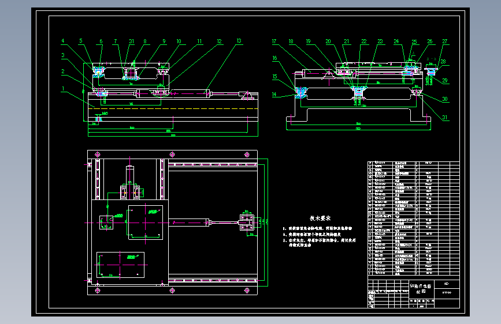Click the cylinder rod end bracket in plan view
Screen dimensions: 501x324
click(247, 222)
